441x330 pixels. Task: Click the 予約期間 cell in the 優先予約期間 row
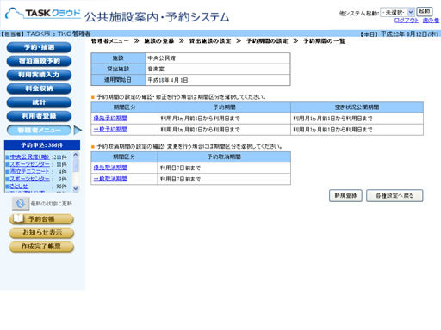pos(224,119)
